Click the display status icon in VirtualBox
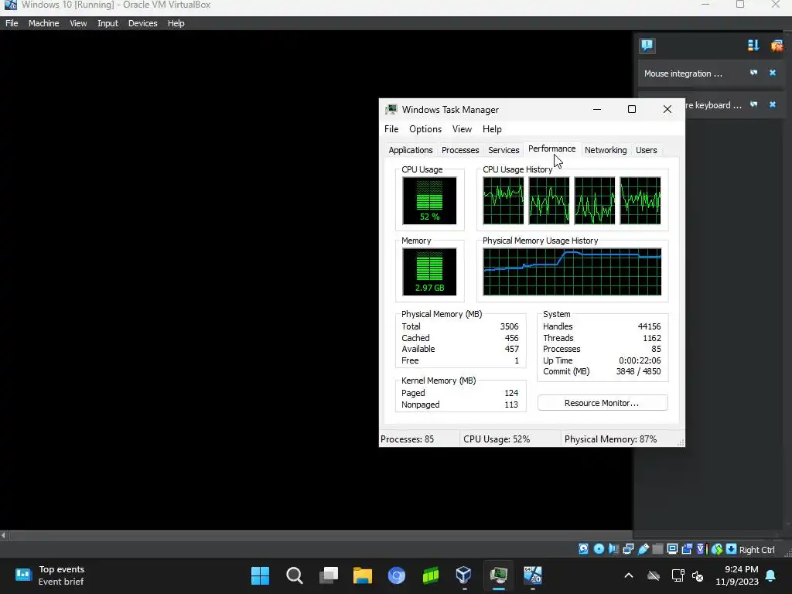The image size is (792, 594). click(x=672, y=549)
